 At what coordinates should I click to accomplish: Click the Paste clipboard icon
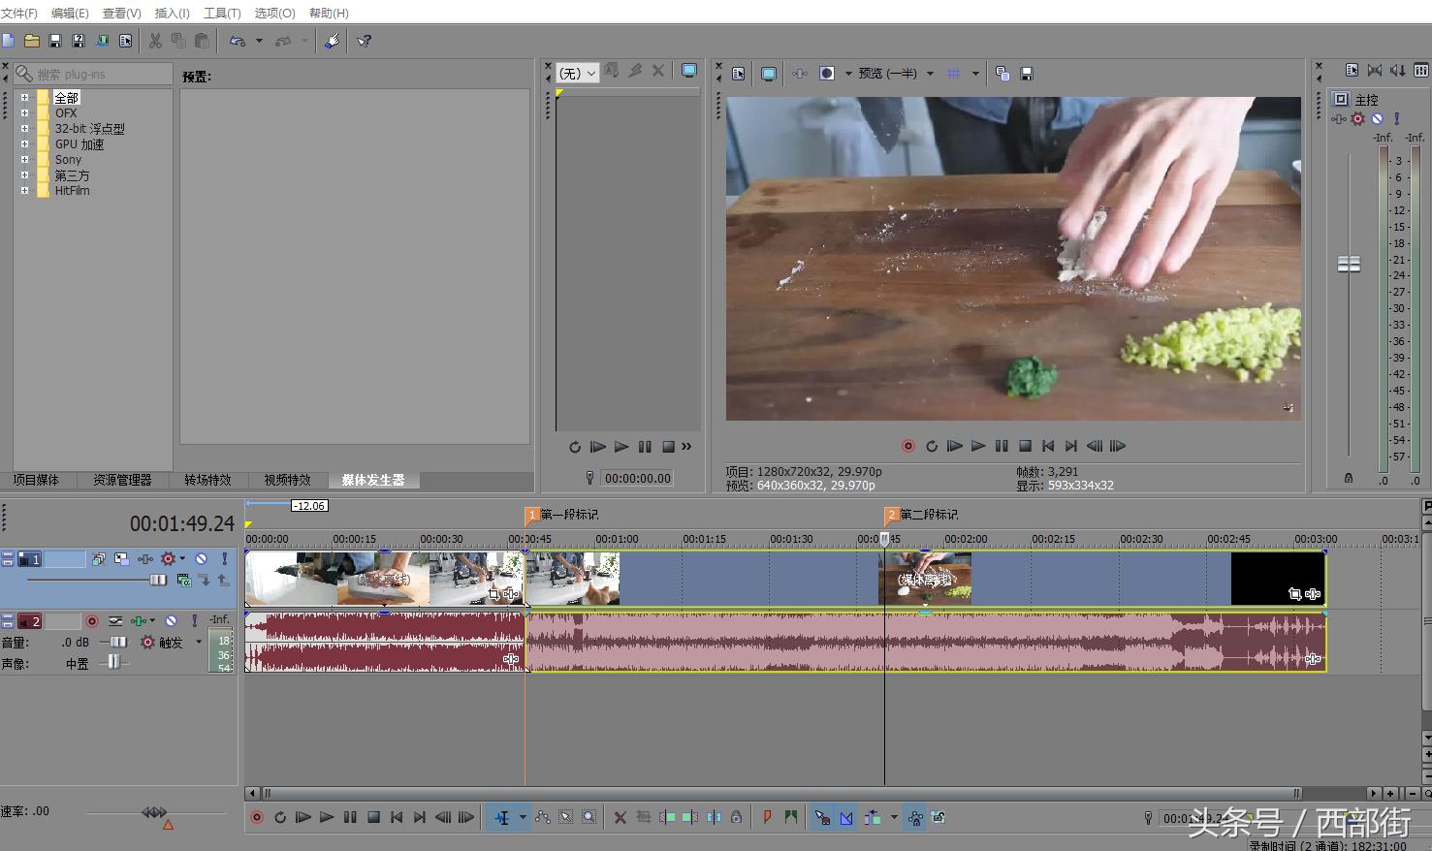pyautogui.click(x=202, y=41)
